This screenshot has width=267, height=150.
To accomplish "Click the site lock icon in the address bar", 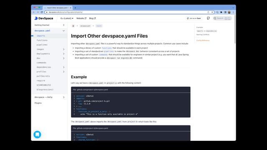I will coord(47,12).
